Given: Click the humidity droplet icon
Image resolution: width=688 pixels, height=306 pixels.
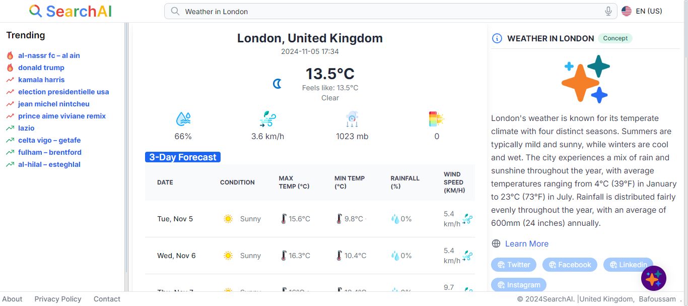Looking at the screenshot, I should [183, 119].
